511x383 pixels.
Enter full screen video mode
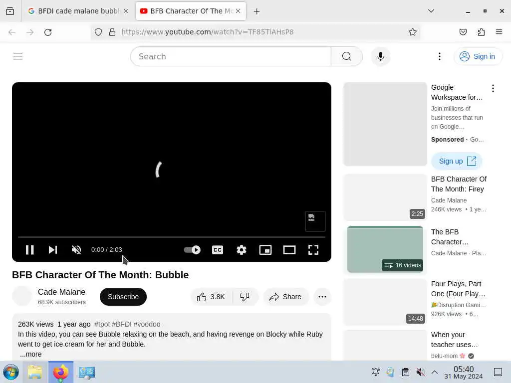pyautogui.click(x=313, y=250)
